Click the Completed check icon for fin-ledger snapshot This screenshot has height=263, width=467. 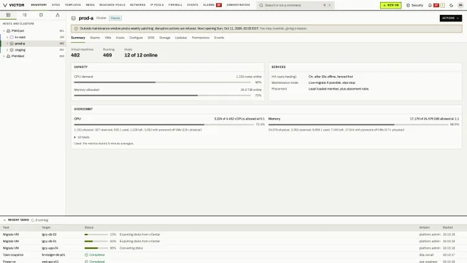(86, 255)
